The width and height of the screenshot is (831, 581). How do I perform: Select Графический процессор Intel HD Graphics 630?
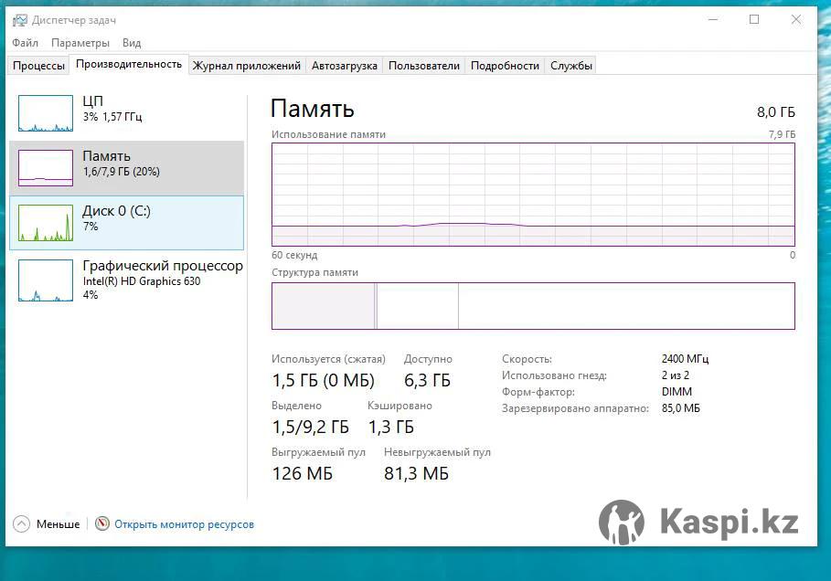127,280
